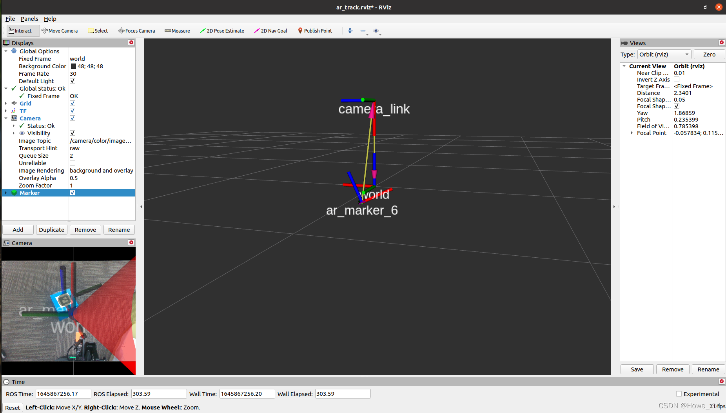The width and height of the screenshot is (726, 413).
Task: Toggle the Marker display checkbox
Action: pos(73,193)
